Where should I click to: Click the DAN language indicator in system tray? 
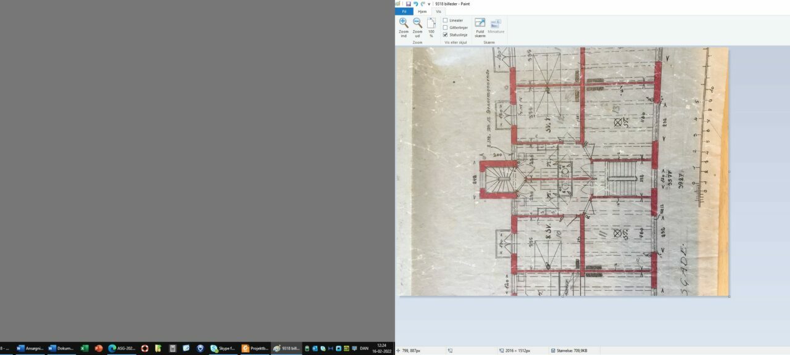click(x=364, y=348)
